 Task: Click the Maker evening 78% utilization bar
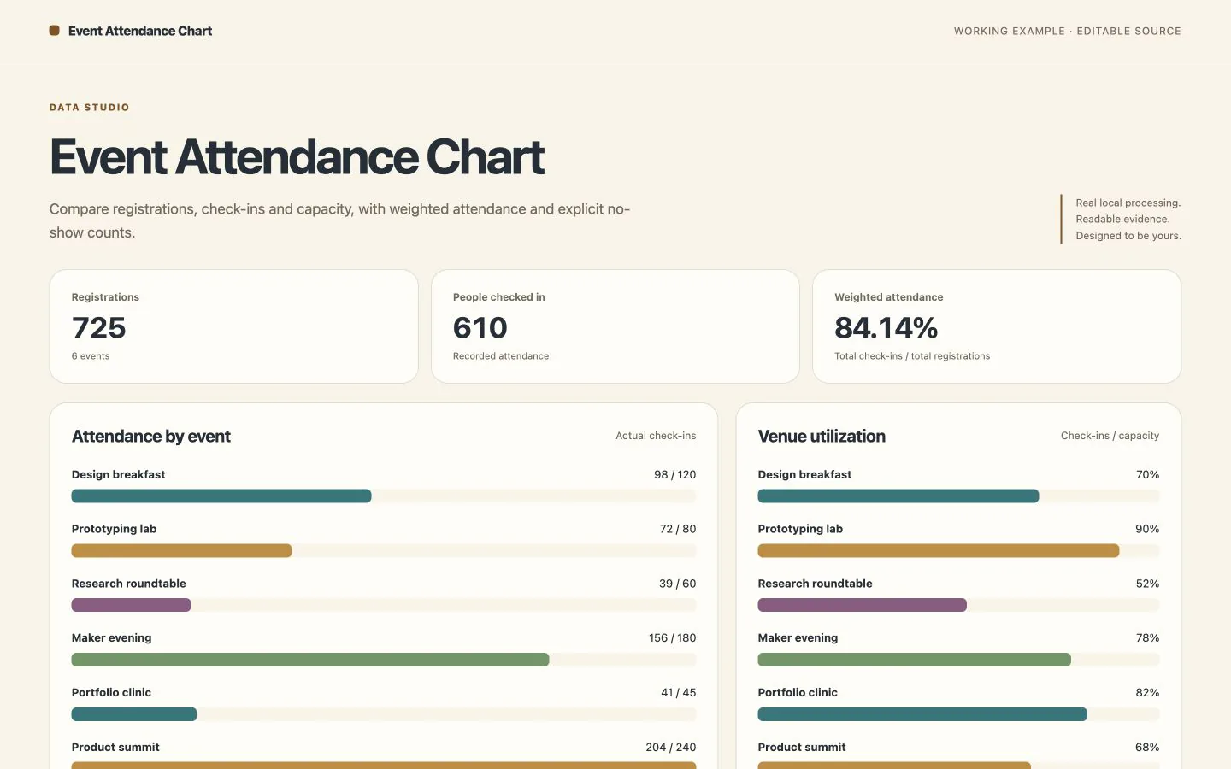(915, 660)
